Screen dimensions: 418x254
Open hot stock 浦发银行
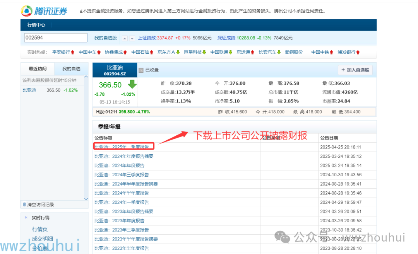(346, 52)
